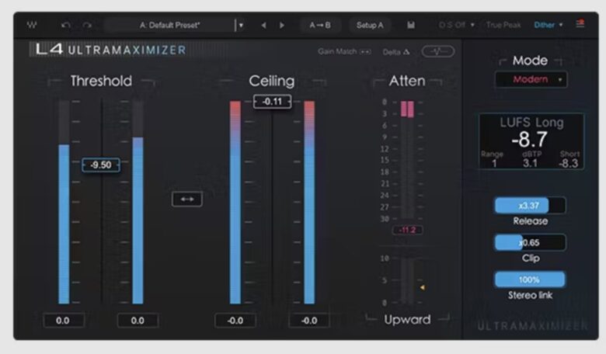Click the A→B copy button
606x354 pixels.
[x=320, y=25]
